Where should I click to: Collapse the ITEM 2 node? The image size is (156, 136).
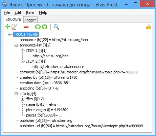coord(23,61)
